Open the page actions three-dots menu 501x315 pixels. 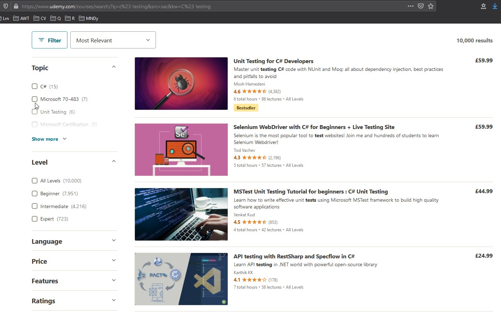(x=411, y=6)
